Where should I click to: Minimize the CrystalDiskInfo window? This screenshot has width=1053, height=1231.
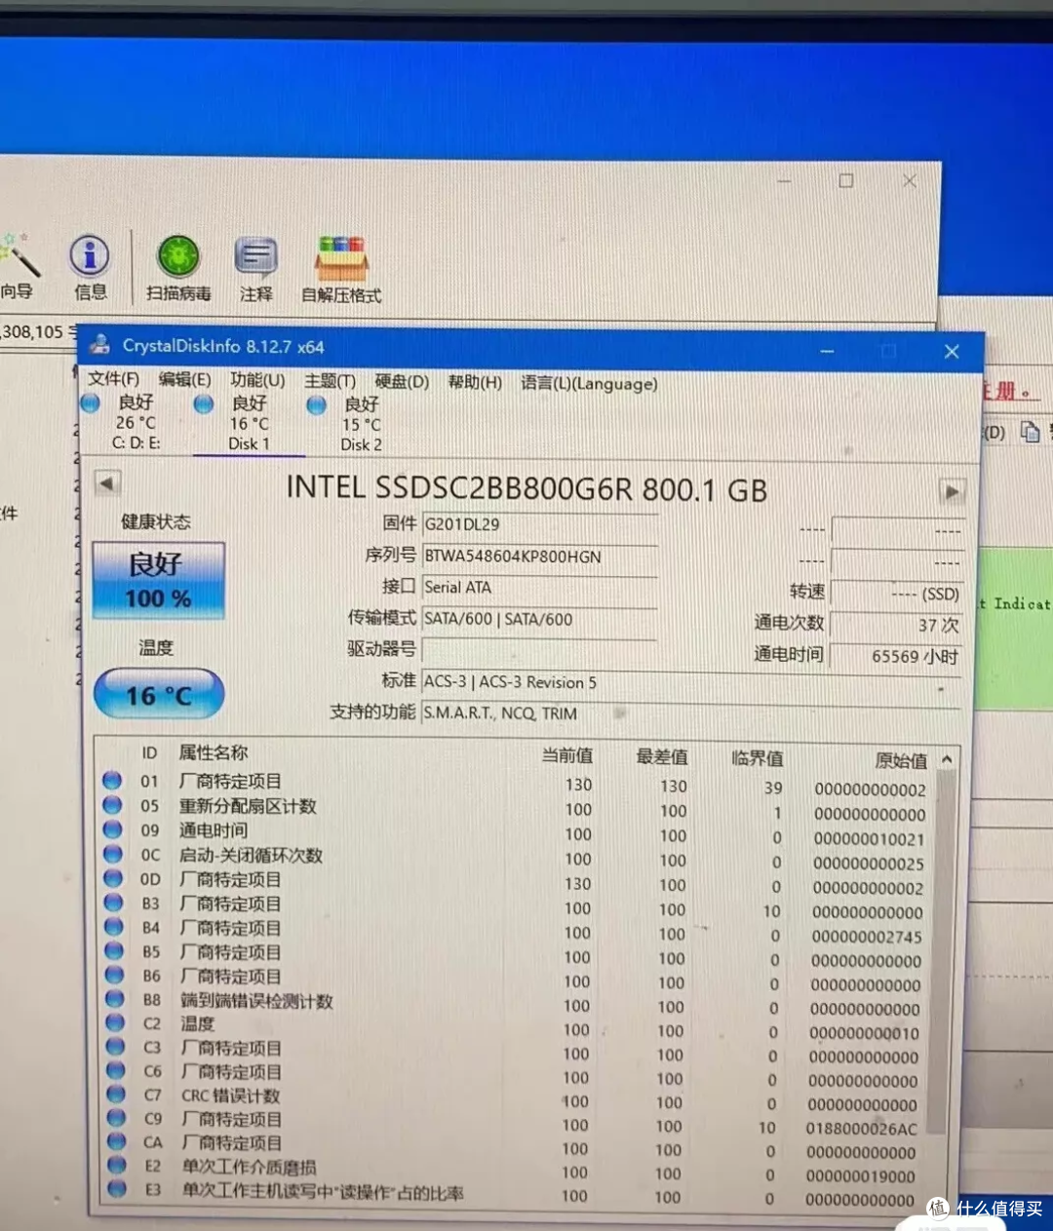827,351
